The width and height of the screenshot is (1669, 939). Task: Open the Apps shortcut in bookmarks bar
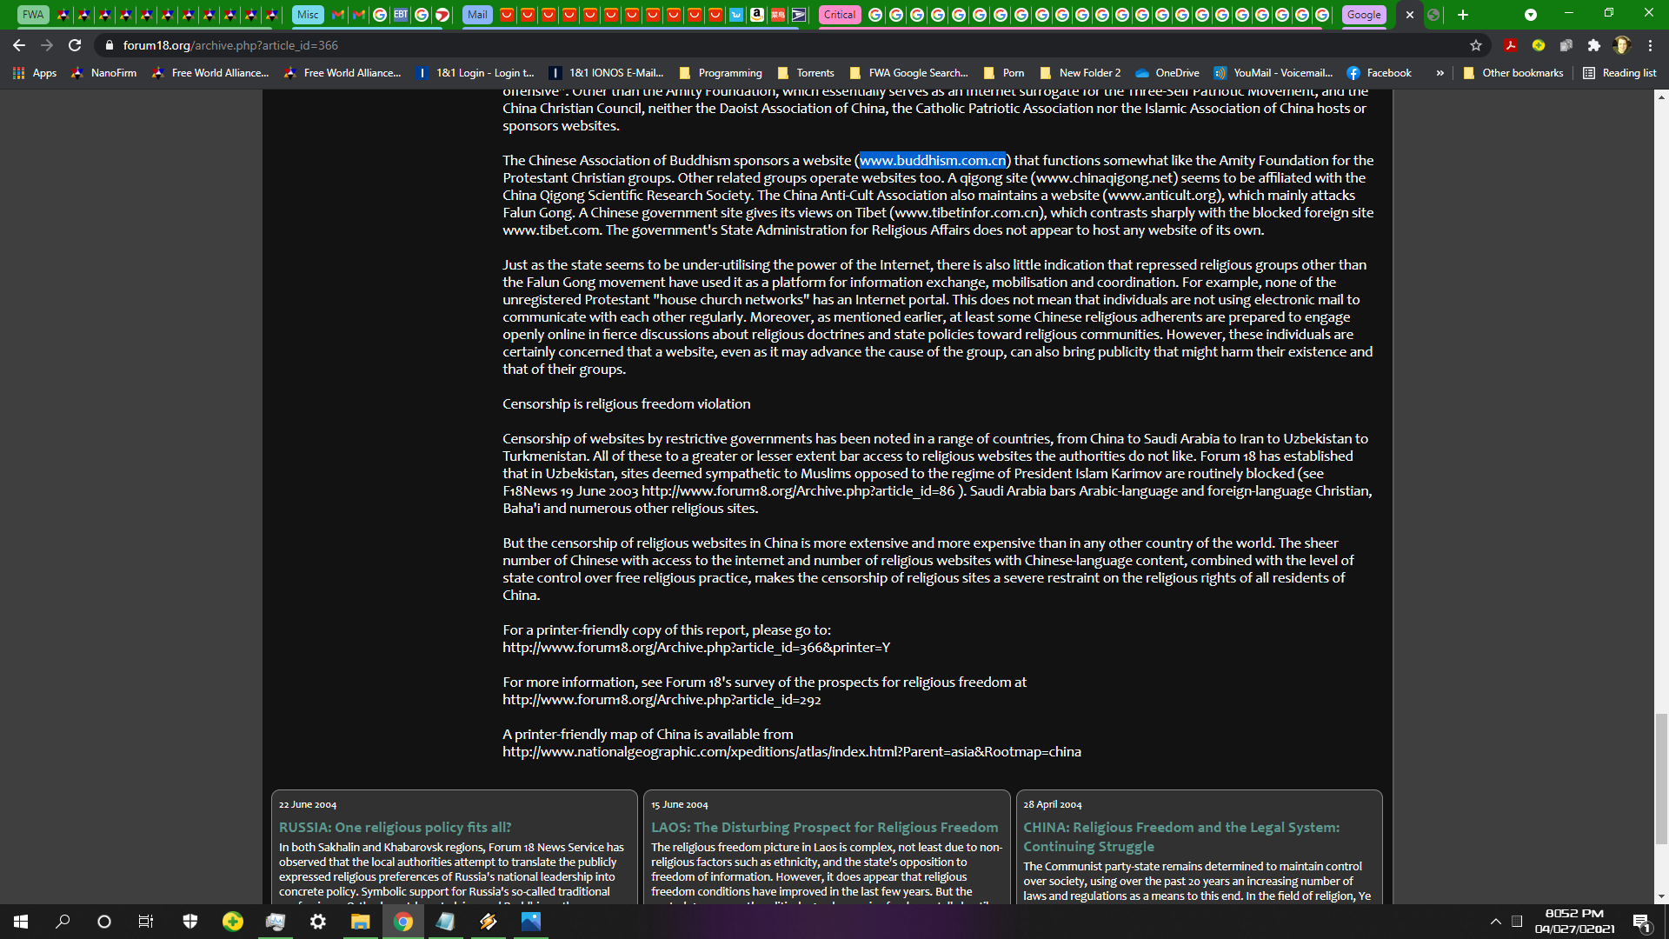35,73
